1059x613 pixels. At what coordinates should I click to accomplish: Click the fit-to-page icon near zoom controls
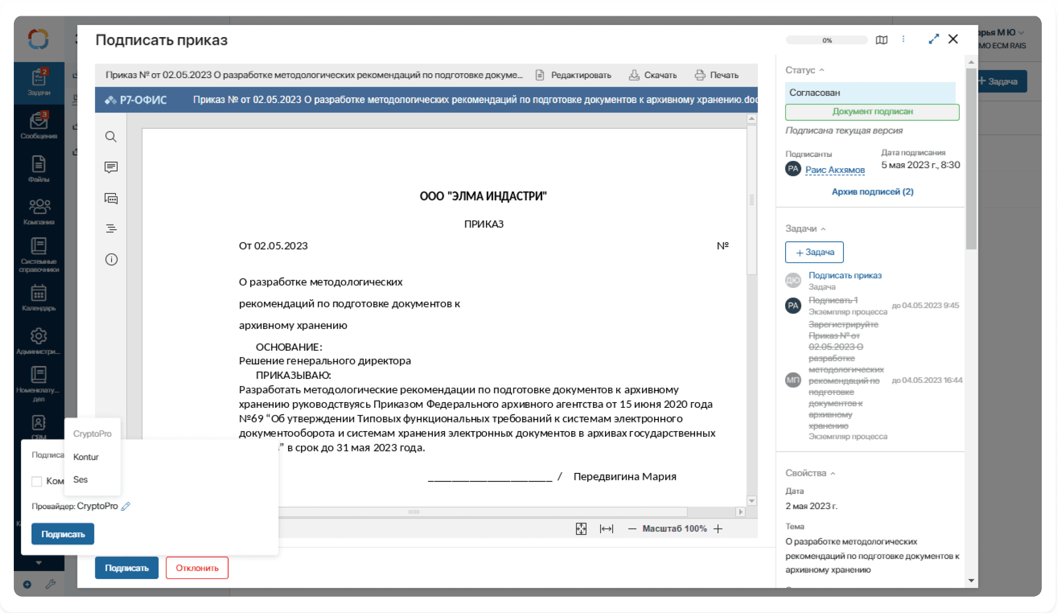[x=581, y=529]
